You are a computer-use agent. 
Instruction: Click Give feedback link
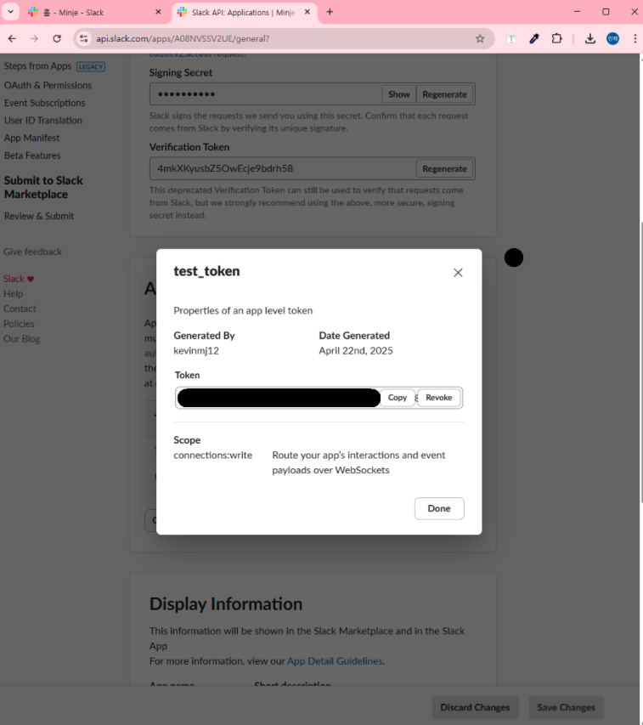click(x=33, y=252)
